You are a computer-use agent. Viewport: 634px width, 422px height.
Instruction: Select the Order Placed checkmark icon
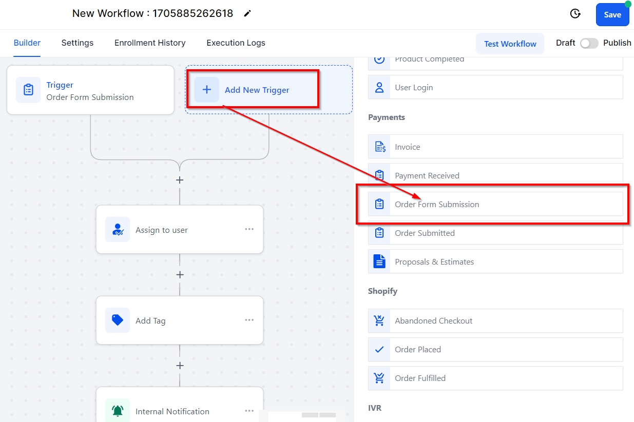tap(379, 349)
